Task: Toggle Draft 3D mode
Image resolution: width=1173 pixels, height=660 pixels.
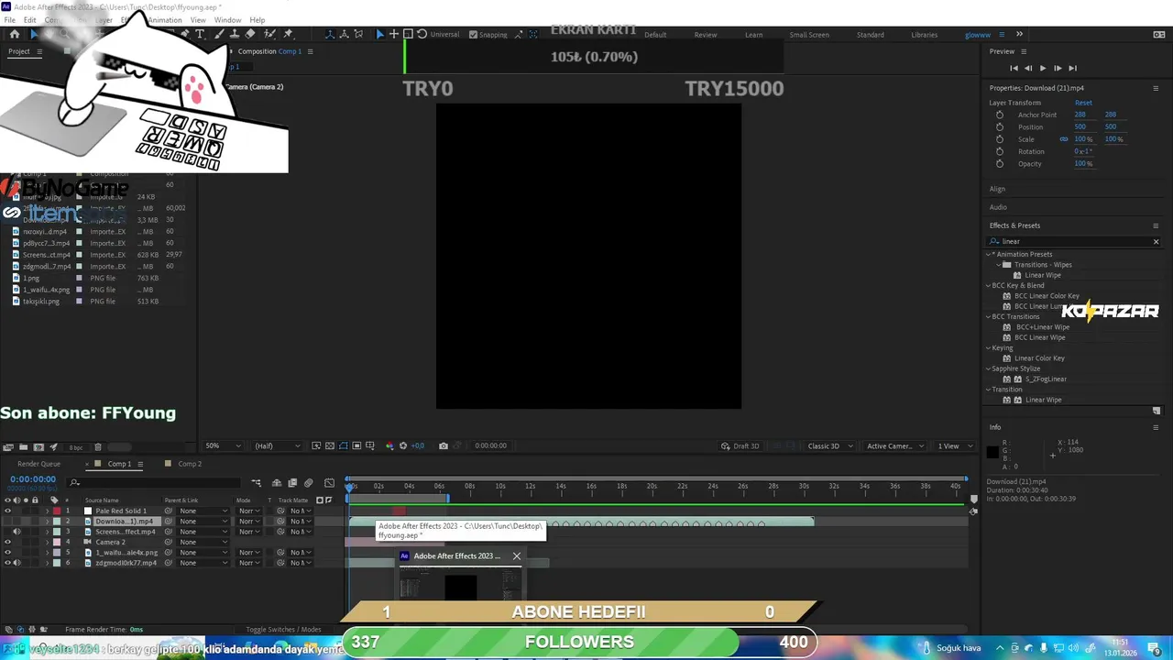Action: [740, 446]
